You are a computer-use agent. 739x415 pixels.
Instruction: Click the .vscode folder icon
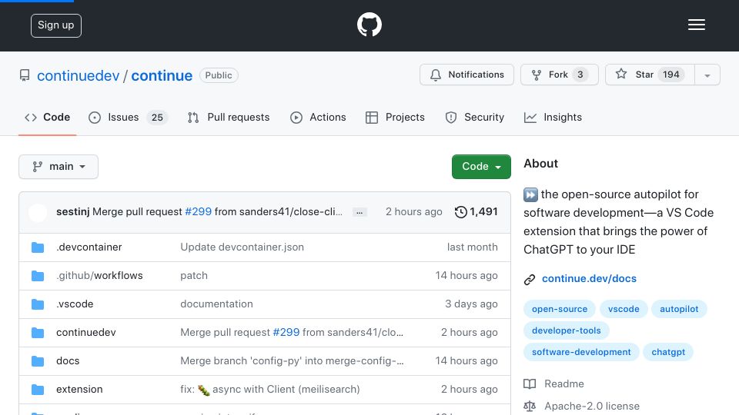38,304
